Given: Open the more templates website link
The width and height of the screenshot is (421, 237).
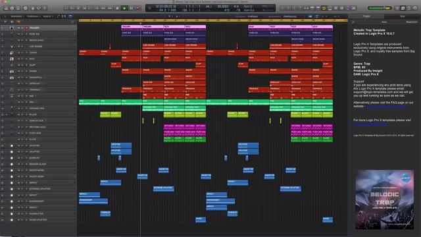Looking at the screenshot, I should click(x=370, y=124).
